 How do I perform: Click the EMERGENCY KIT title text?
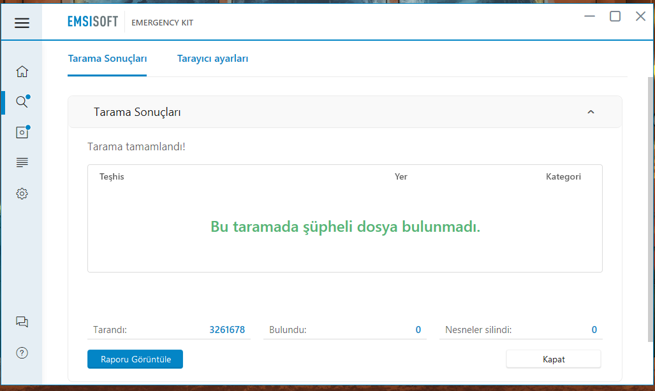163,22
